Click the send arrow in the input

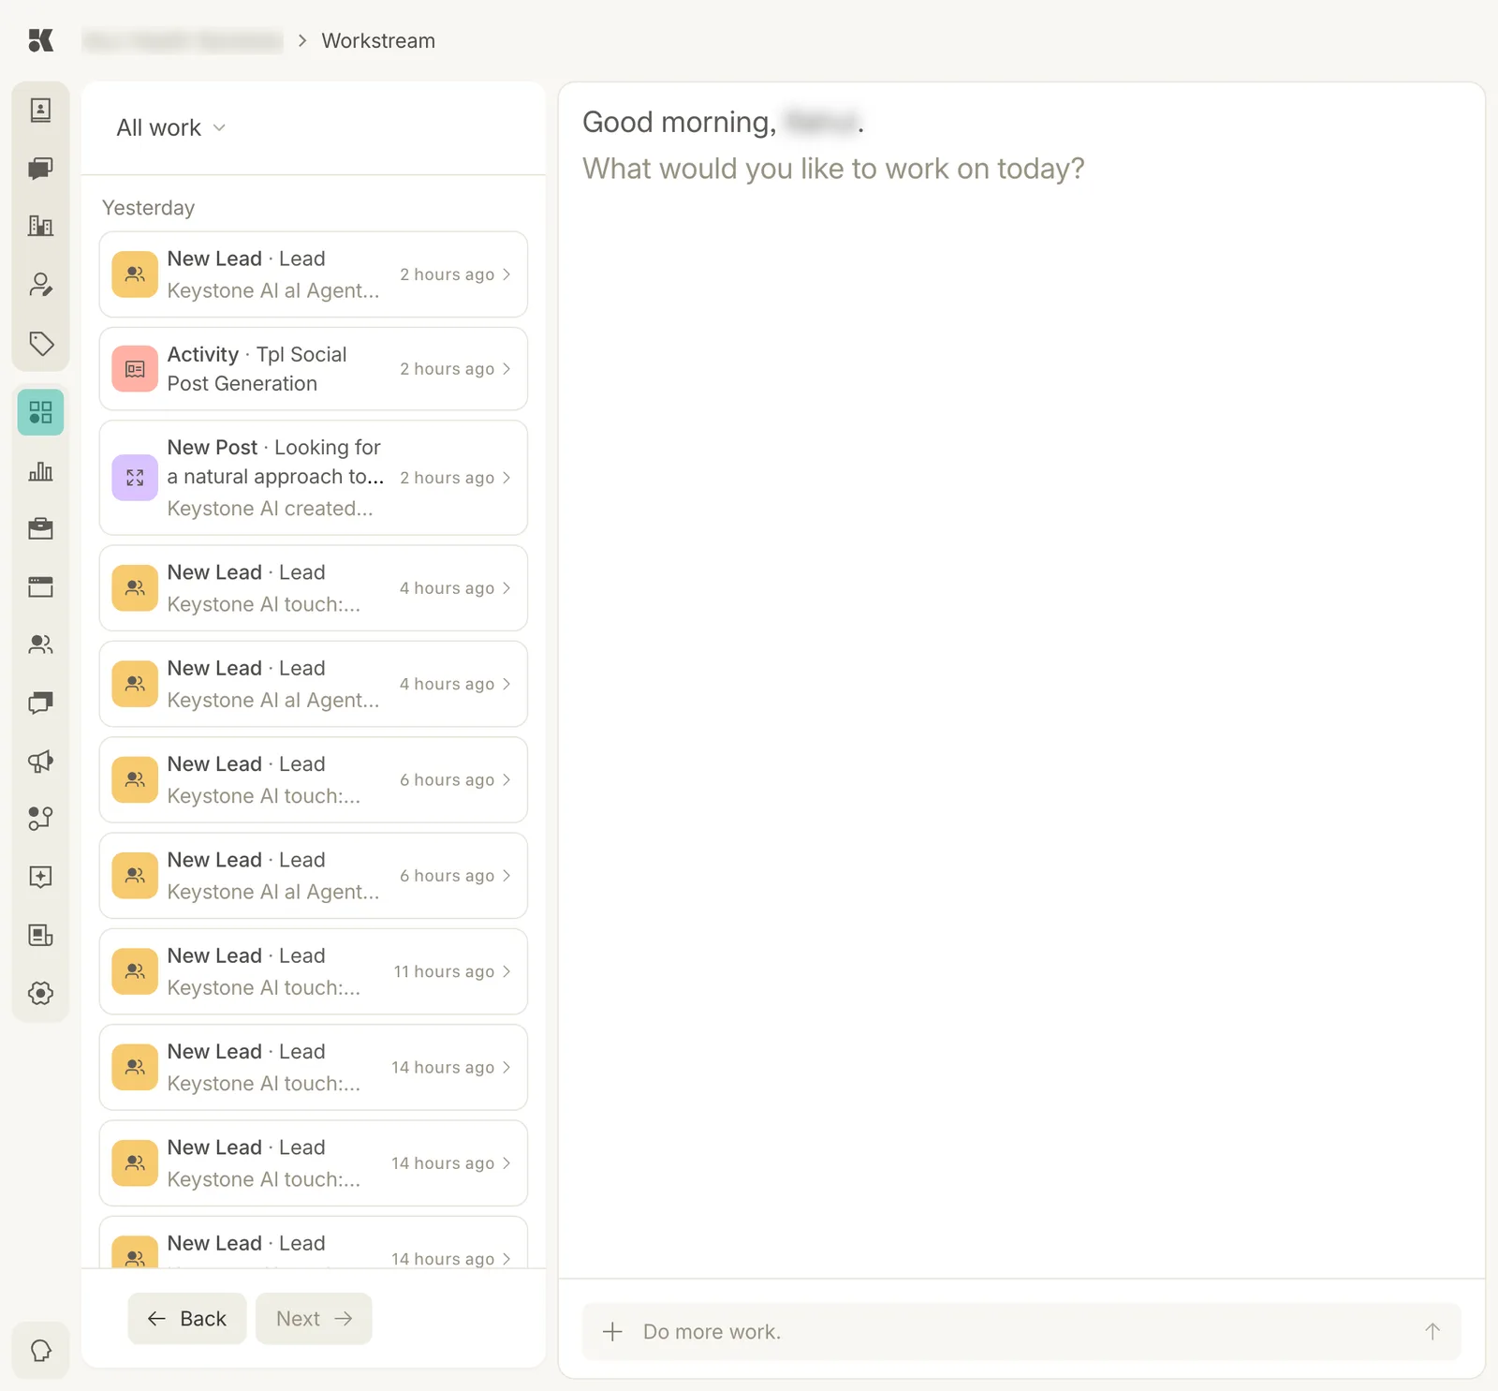pos(1432,1332)
